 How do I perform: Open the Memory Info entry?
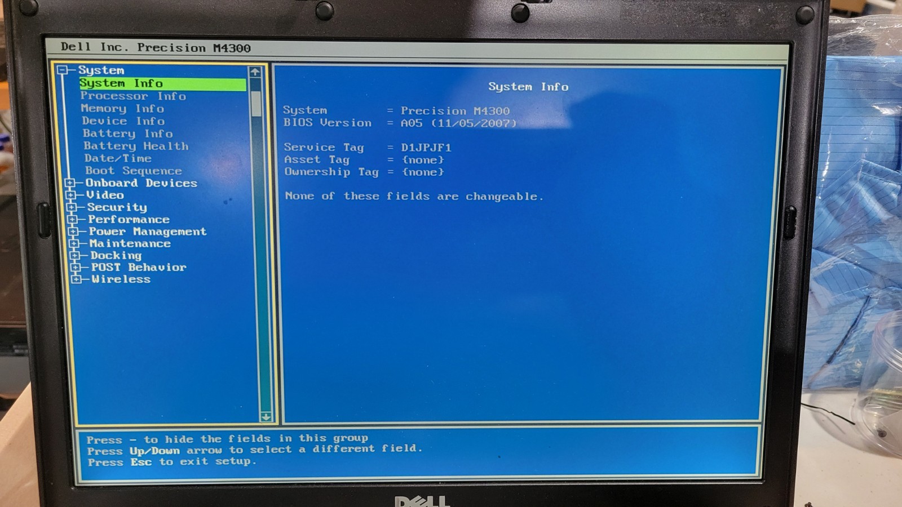click(x=122, y=108)
